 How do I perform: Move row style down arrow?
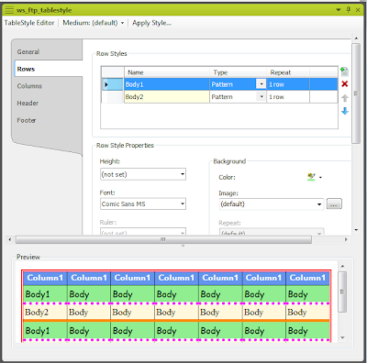tap(345, 111)
